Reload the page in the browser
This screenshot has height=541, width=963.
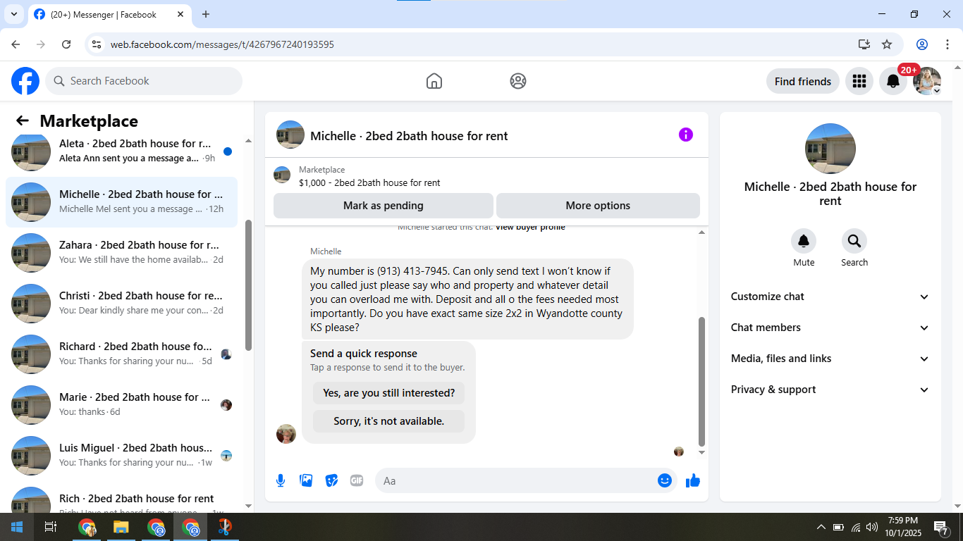66,44
